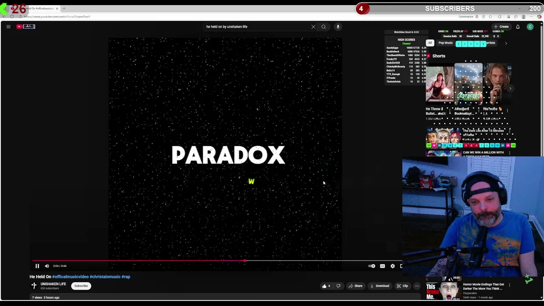Screen dimensions: 544x306
Task: Open the 'His voice' short thumbnail
Action: 497,84
